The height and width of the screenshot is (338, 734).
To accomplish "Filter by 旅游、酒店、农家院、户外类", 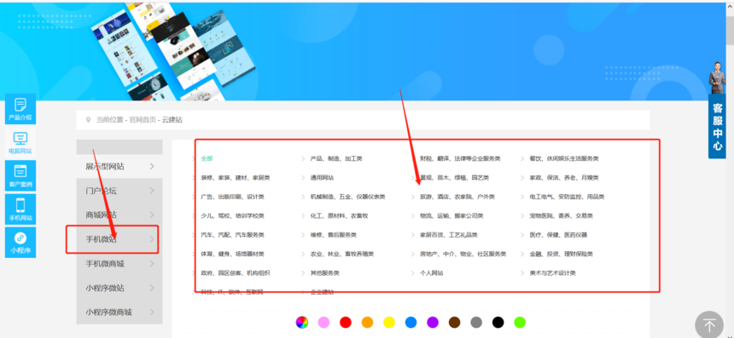I will pyautogui.click(x=457, y=197).
